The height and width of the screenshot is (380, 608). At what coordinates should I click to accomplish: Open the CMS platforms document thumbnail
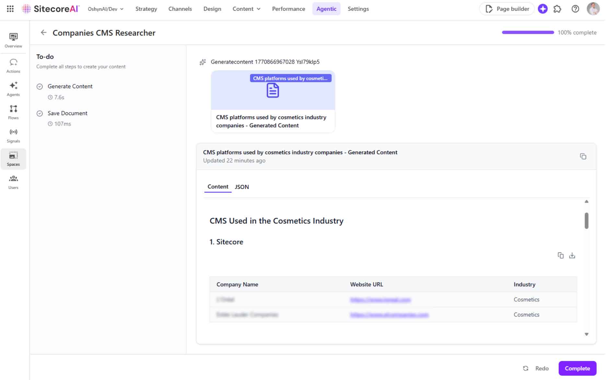[273, 101]
